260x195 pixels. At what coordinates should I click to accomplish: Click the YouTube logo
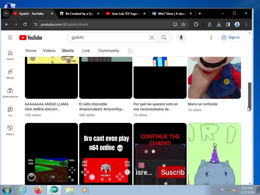(31, 38)
